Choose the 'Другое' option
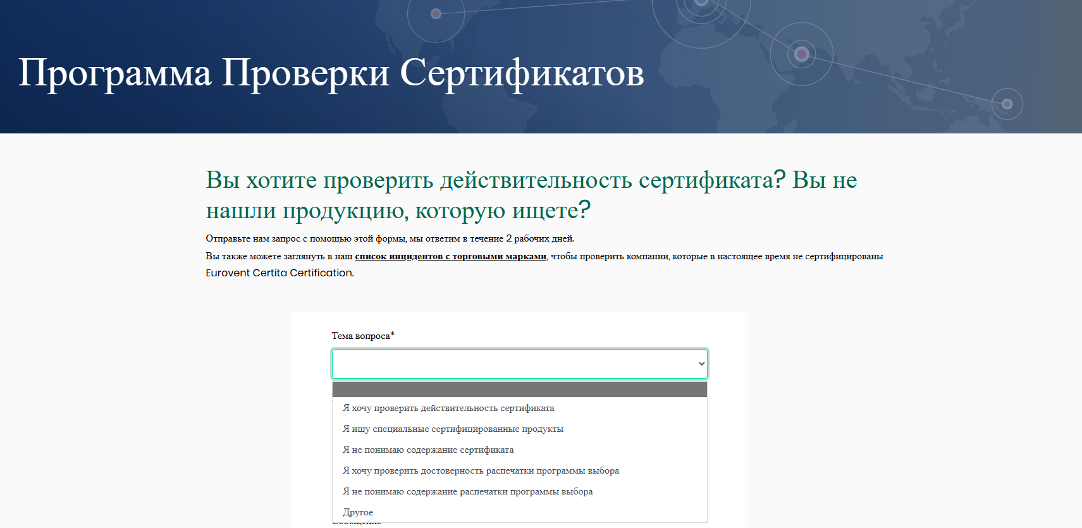Viewport: 1082px width, 528px height. [x=519, y=512]
